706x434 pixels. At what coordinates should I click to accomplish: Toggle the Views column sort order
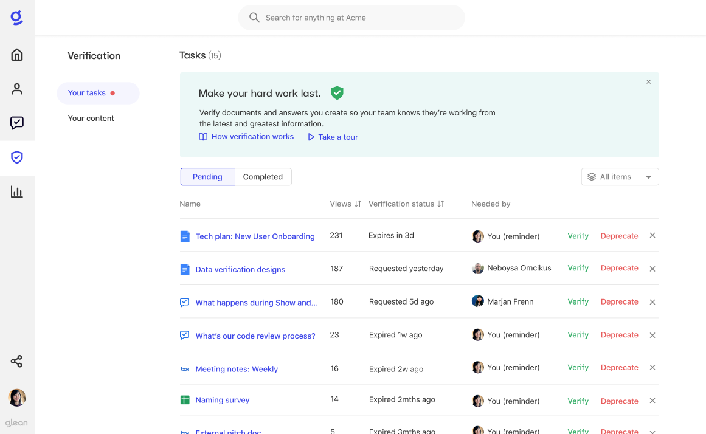[x=358, y=204]
